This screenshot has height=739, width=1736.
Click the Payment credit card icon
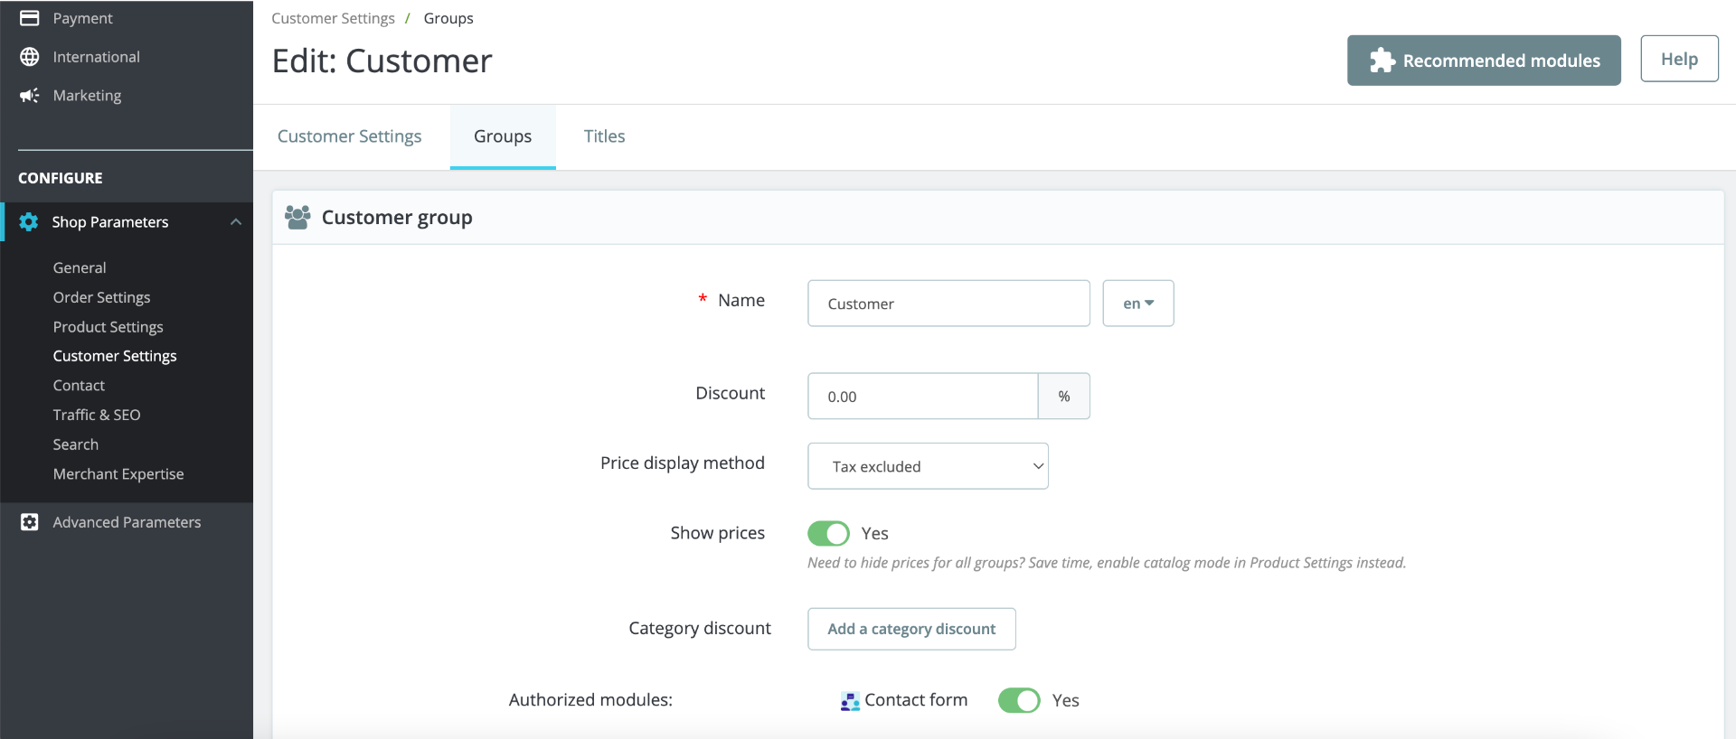pyautogui.click(x=30, y=18)
